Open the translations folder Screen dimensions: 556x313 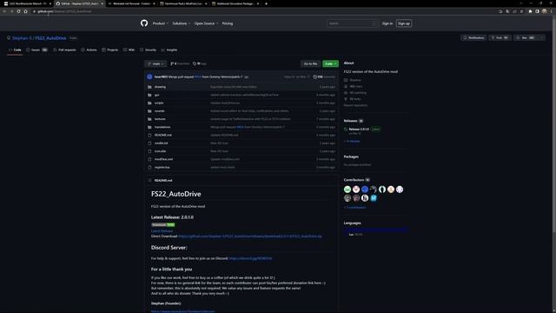(x=162, y=127)
